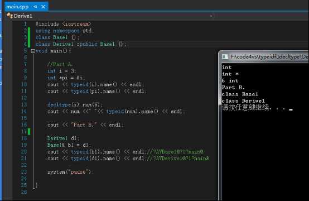Expand the navigation bar dropdown arrow

211,16
